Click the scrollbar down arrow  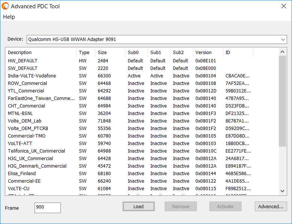pos(283,191)
